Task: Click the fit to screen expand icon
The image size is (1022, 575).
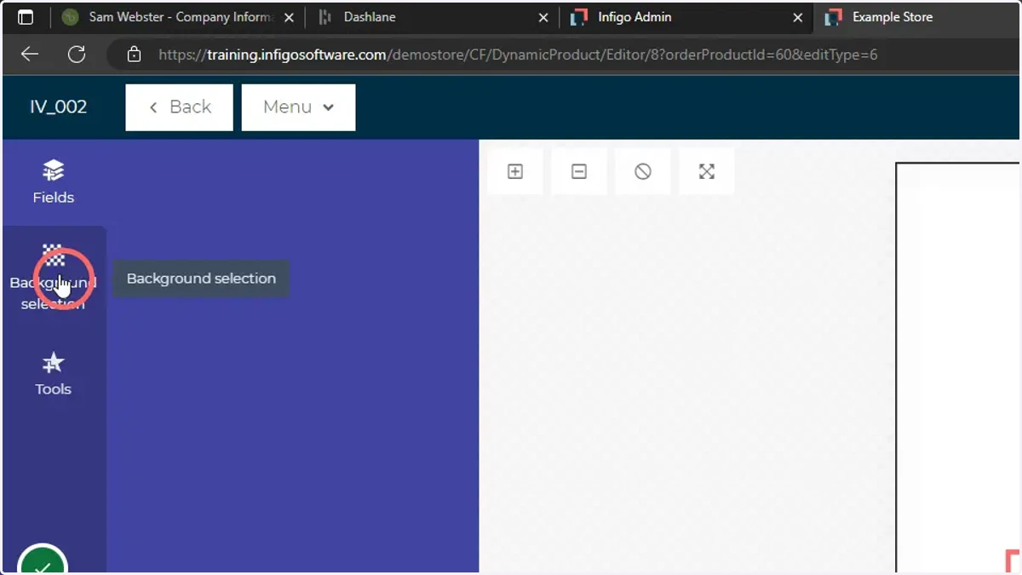Action: [x=707, y=171]
